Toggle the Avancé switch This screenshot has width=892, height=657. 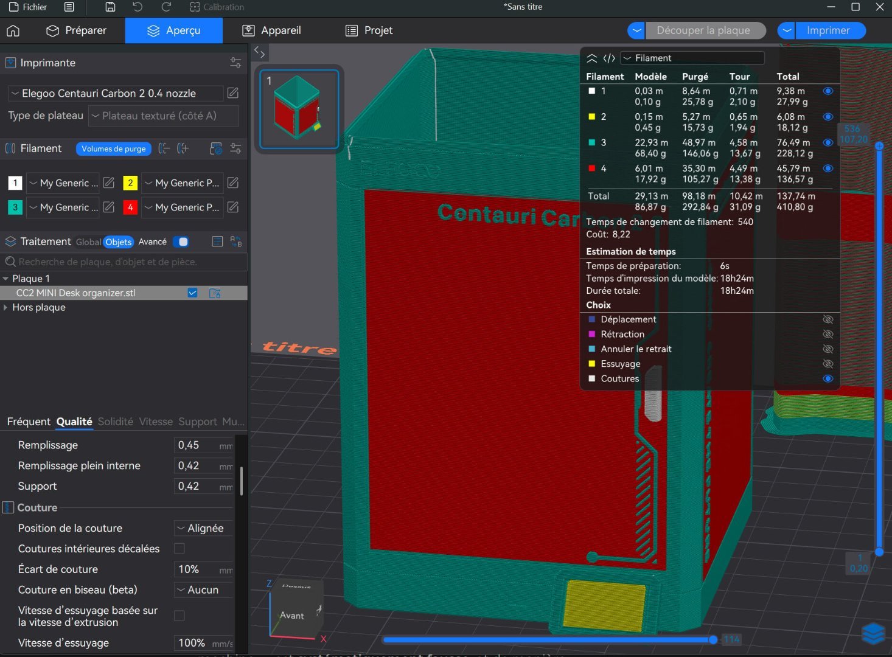point(181,242)
